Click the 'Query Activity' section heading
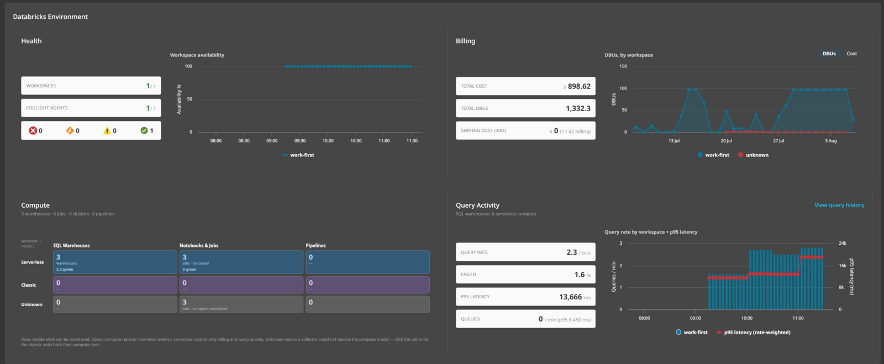 [x=477, y=205]
